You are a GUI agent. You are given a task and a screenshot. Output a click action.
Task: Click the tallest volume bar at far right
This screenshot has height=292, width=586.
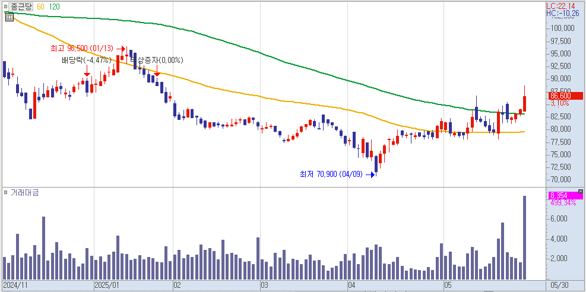coord(524,237)
